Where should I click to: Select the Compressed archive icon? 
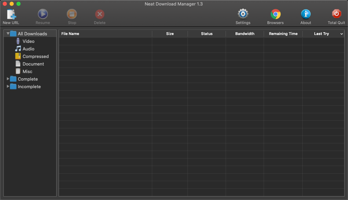[18, 56]
